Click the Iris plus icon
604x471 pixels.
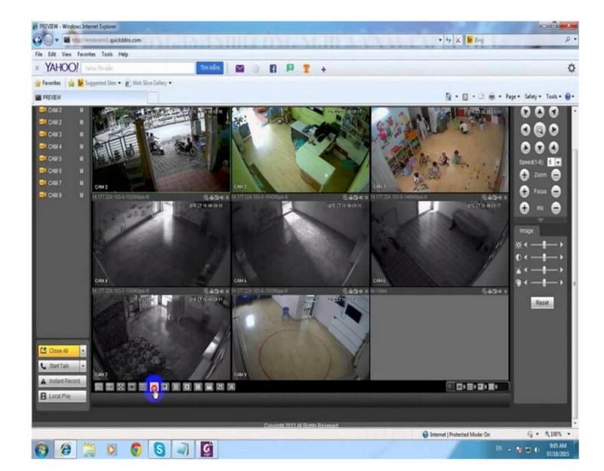(x=524, y=206)
